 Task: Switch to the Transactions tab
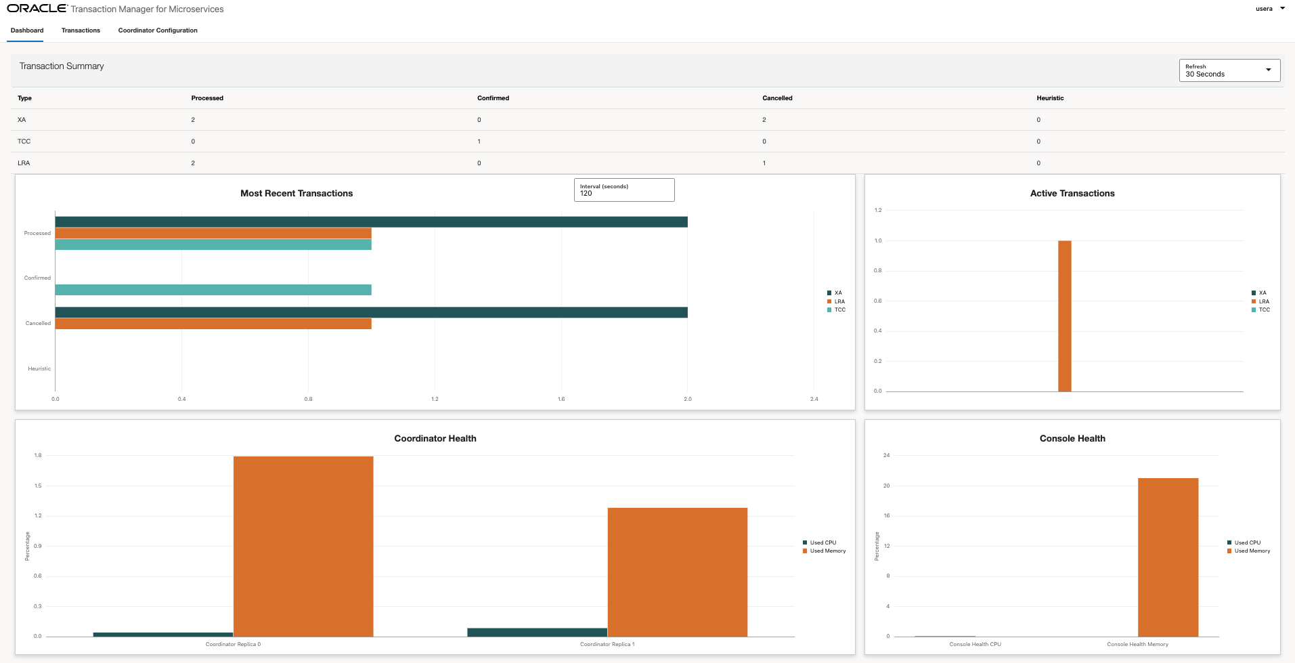[81, 30]
